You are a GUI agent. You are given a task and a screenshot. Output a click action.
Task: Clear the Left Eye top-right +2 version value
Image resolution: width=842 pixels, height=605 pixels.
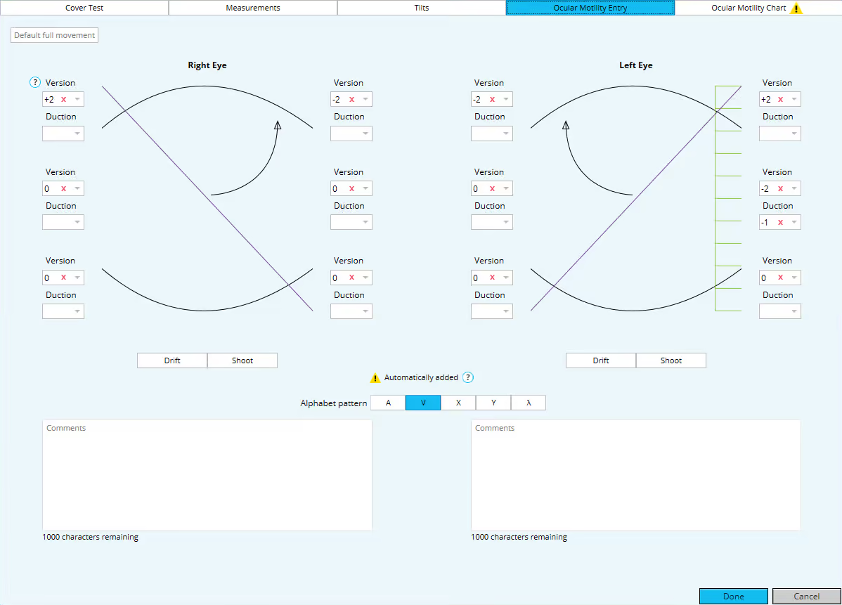coord(780,100)
